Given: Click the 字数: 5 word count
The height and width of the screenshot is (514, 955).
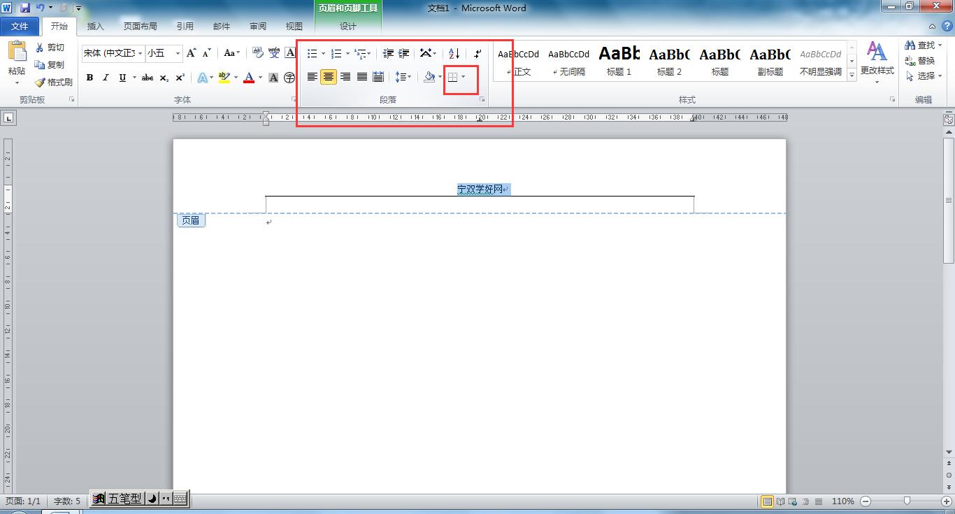Looking at the screenshot, I should 67,501.
